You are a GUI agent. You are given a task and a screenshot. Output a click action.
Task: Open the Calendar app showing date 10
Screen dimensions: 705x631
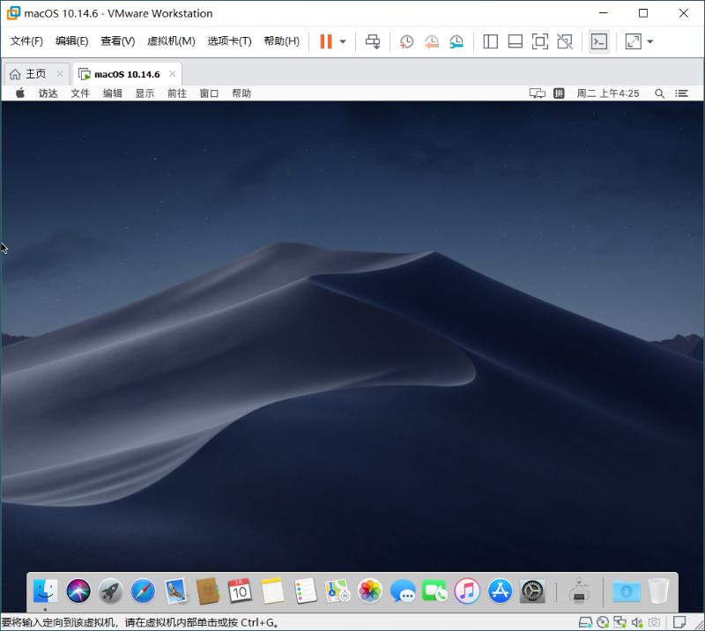[x=241, y=591]
